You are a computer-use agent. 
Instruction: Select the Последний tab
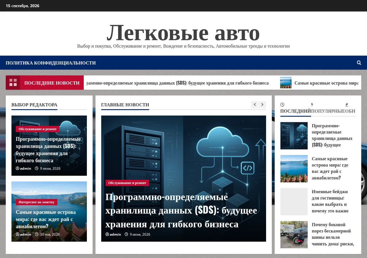click(295, 111)
